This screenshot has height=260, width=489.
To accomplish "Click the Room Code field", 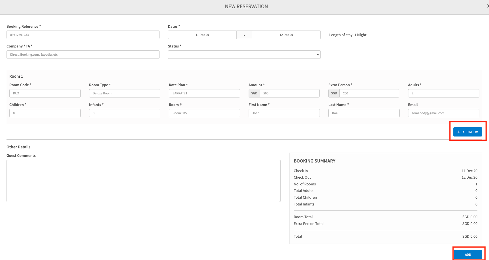I will click(x=45, y=93).
